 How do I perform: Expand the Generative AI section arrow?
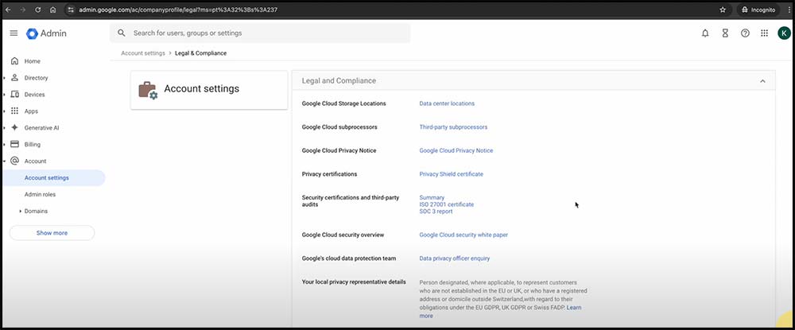4,128
